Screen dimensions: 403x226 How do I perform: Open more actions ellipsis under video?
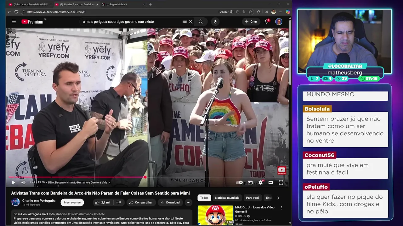click(x=189, y=202)
